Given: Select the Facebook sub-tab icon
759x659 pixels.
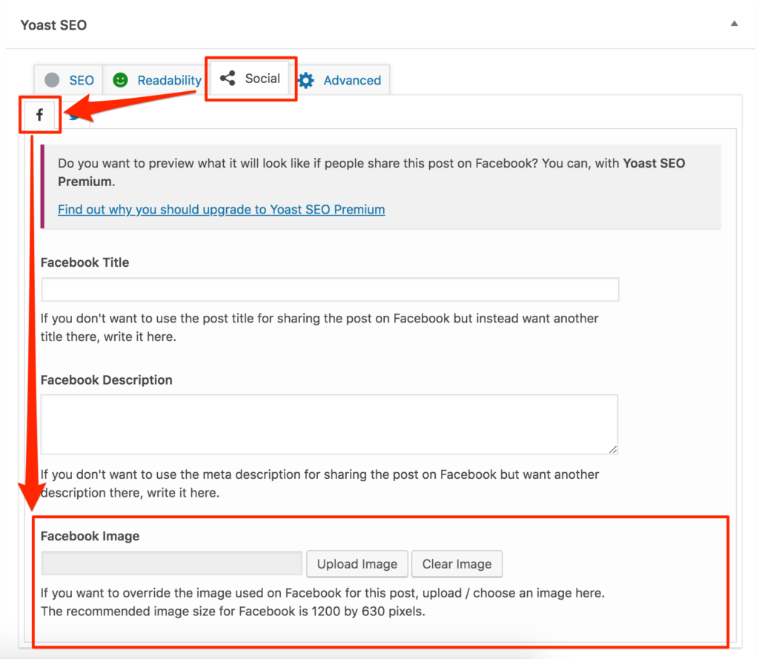Looking at the screenshot, I should [x=40, y=115].
